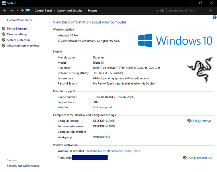Click the 'Windows is activated' text
217x172 pixels.
pyautogui.click(x=71, y=151)
